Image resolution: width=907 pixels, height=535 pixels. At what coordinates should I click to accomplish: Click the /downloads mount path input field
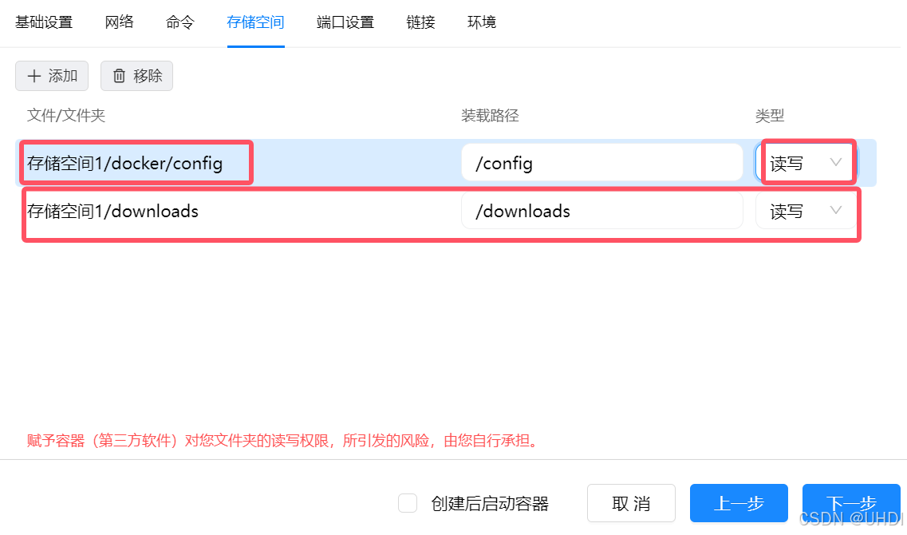(x=602, y=211)
